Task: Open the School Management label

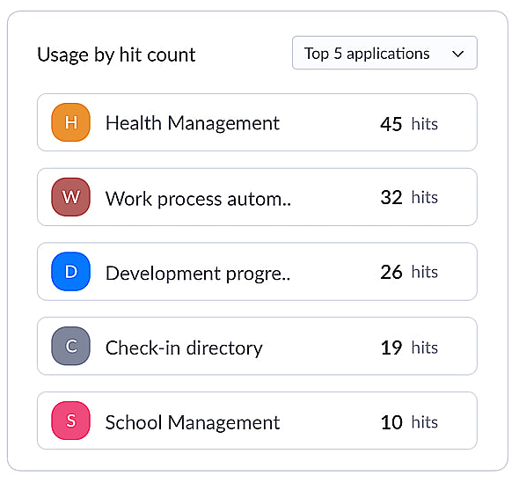Action: (x=193, y=422)
